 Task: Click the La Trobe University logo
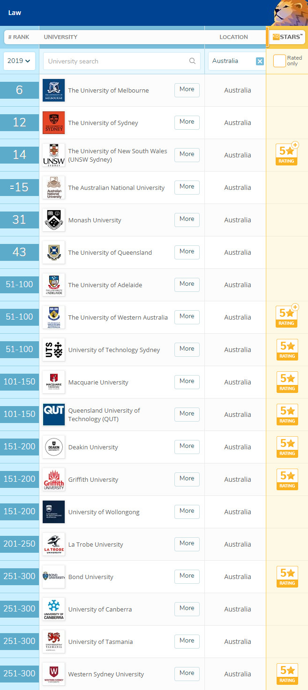54,544
